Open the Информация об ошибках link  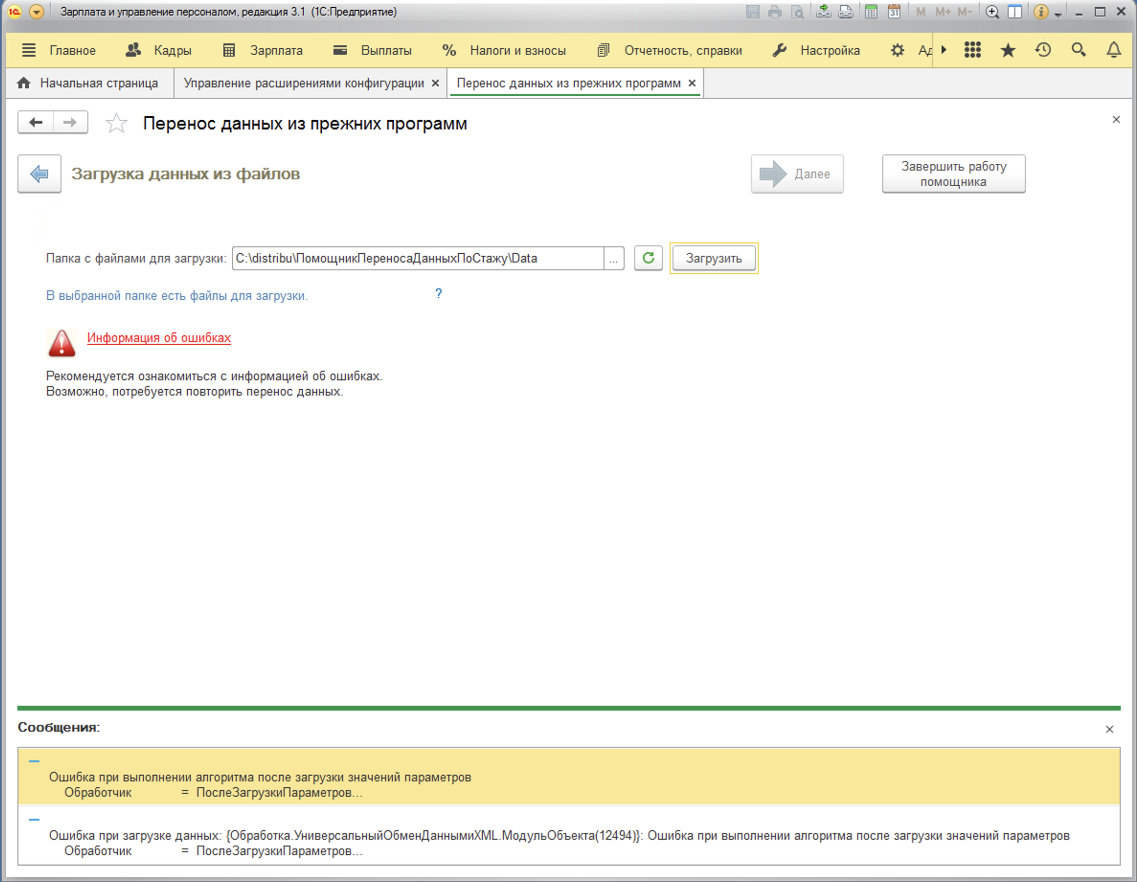(x=159, y=338)
